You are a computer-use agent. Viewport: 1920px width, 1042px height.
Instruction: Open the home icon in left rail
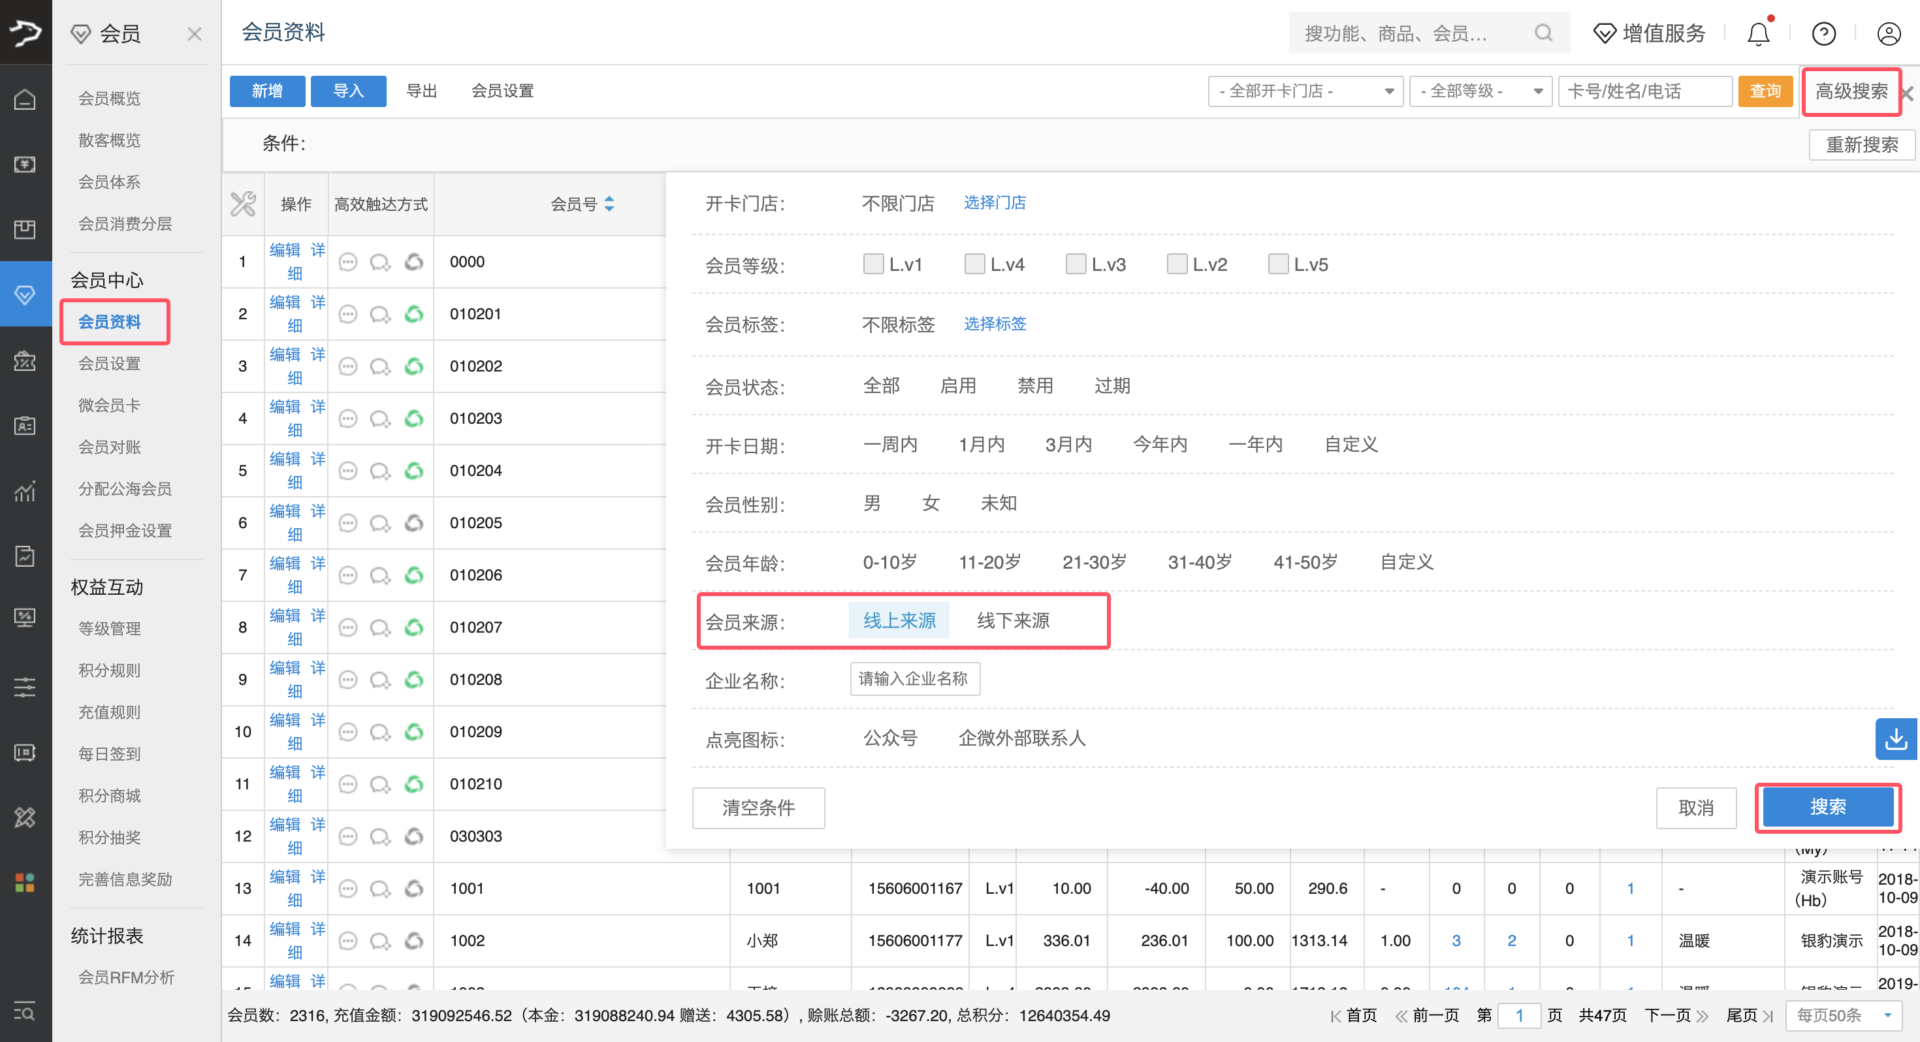pyautogui.click(x=25, y=99)
